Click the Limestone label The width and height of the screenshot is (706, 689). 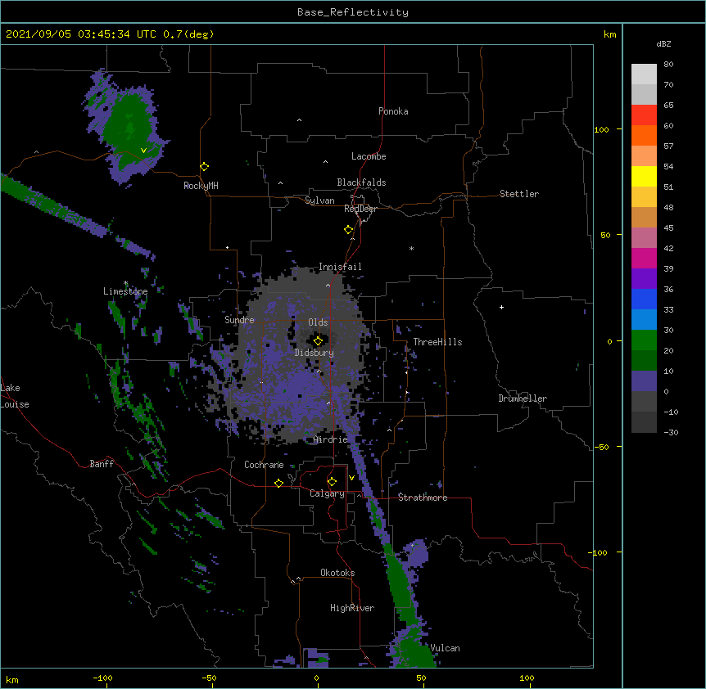[x=125, y=291]
